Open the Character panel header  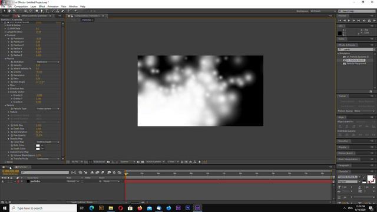pyautogui.click(x=343, y=171)
